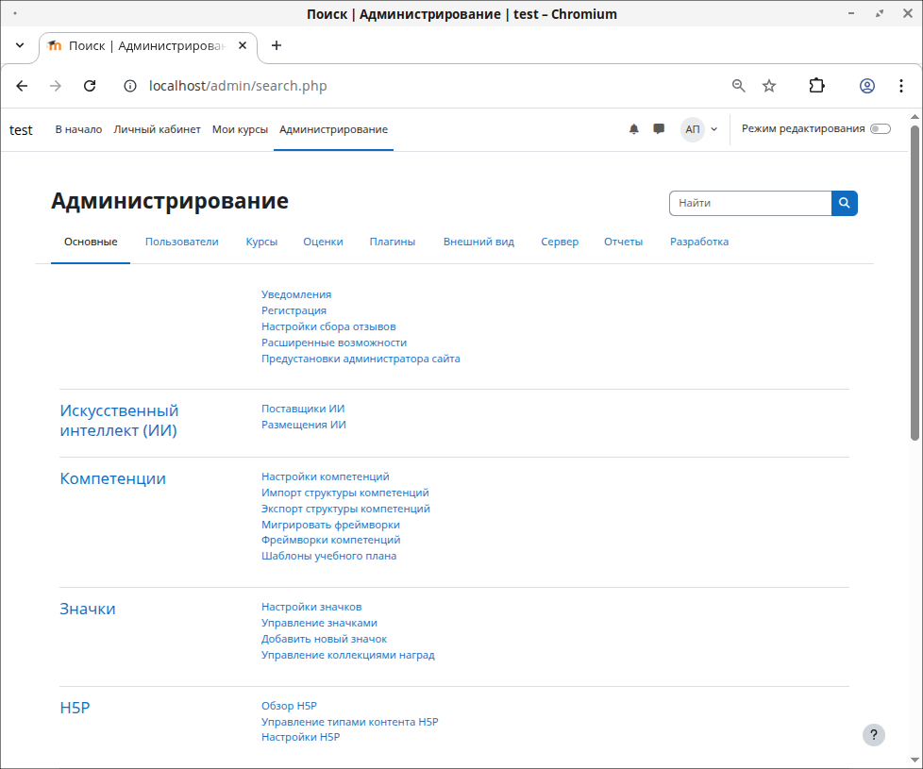Viewport: 923px width, 769px height.
Task: Open the help question mark button
Action: [x=874, y=735]
